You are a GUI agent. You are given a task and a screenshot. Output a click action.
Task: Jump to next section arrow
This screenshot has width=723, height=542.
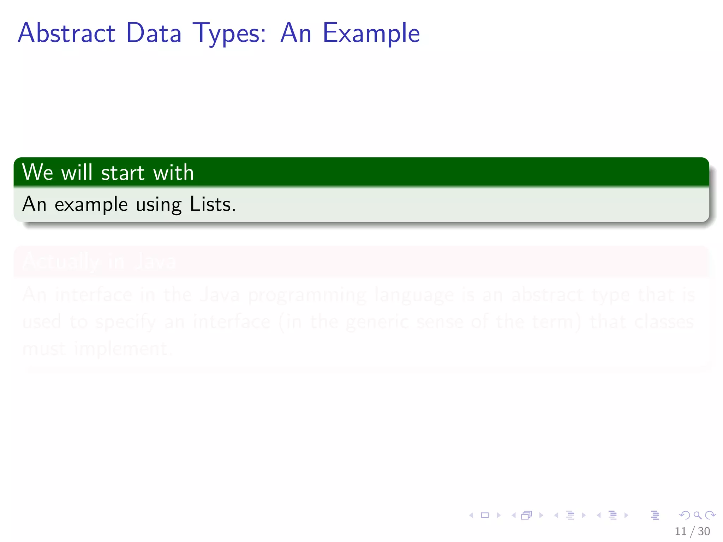pyautogui.click(x=627, y=516)
